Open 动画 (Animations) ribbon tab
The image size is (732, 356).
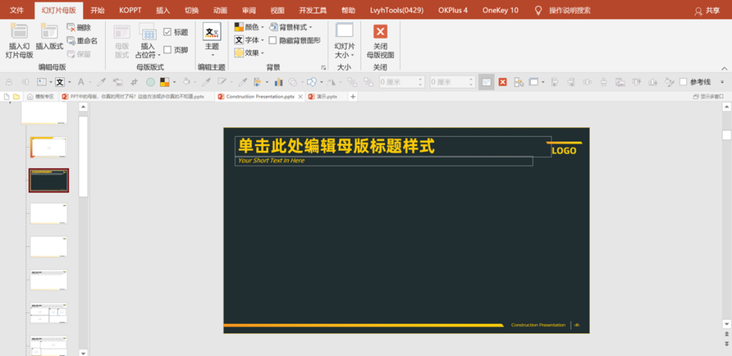coord(220,10)
